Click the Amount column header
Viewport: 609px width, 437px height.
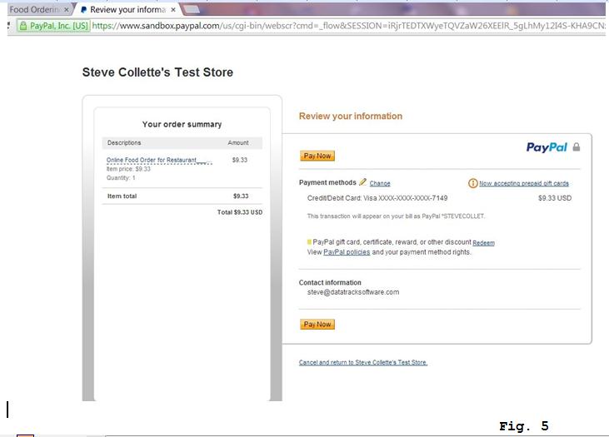[238, 143]
